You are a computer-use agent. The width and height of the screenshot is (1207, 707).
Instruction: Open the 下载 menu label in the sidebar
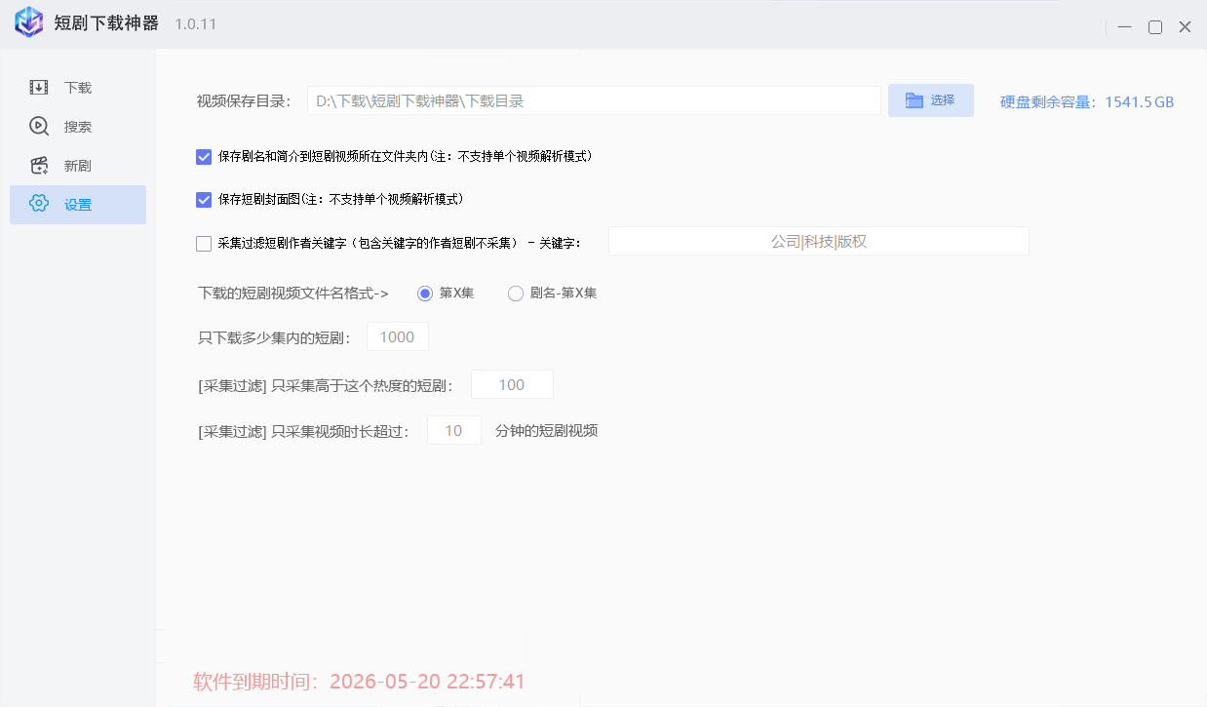pyautogui.click(x=78, y=88)
